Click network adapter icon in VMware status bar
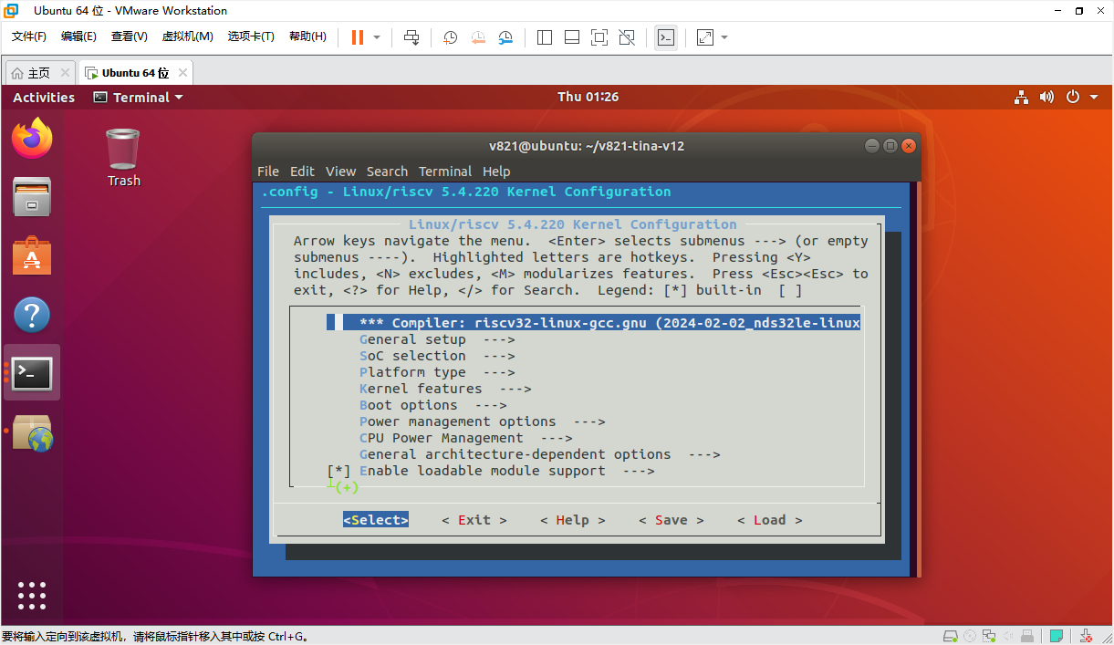 (x=988, y=636)
